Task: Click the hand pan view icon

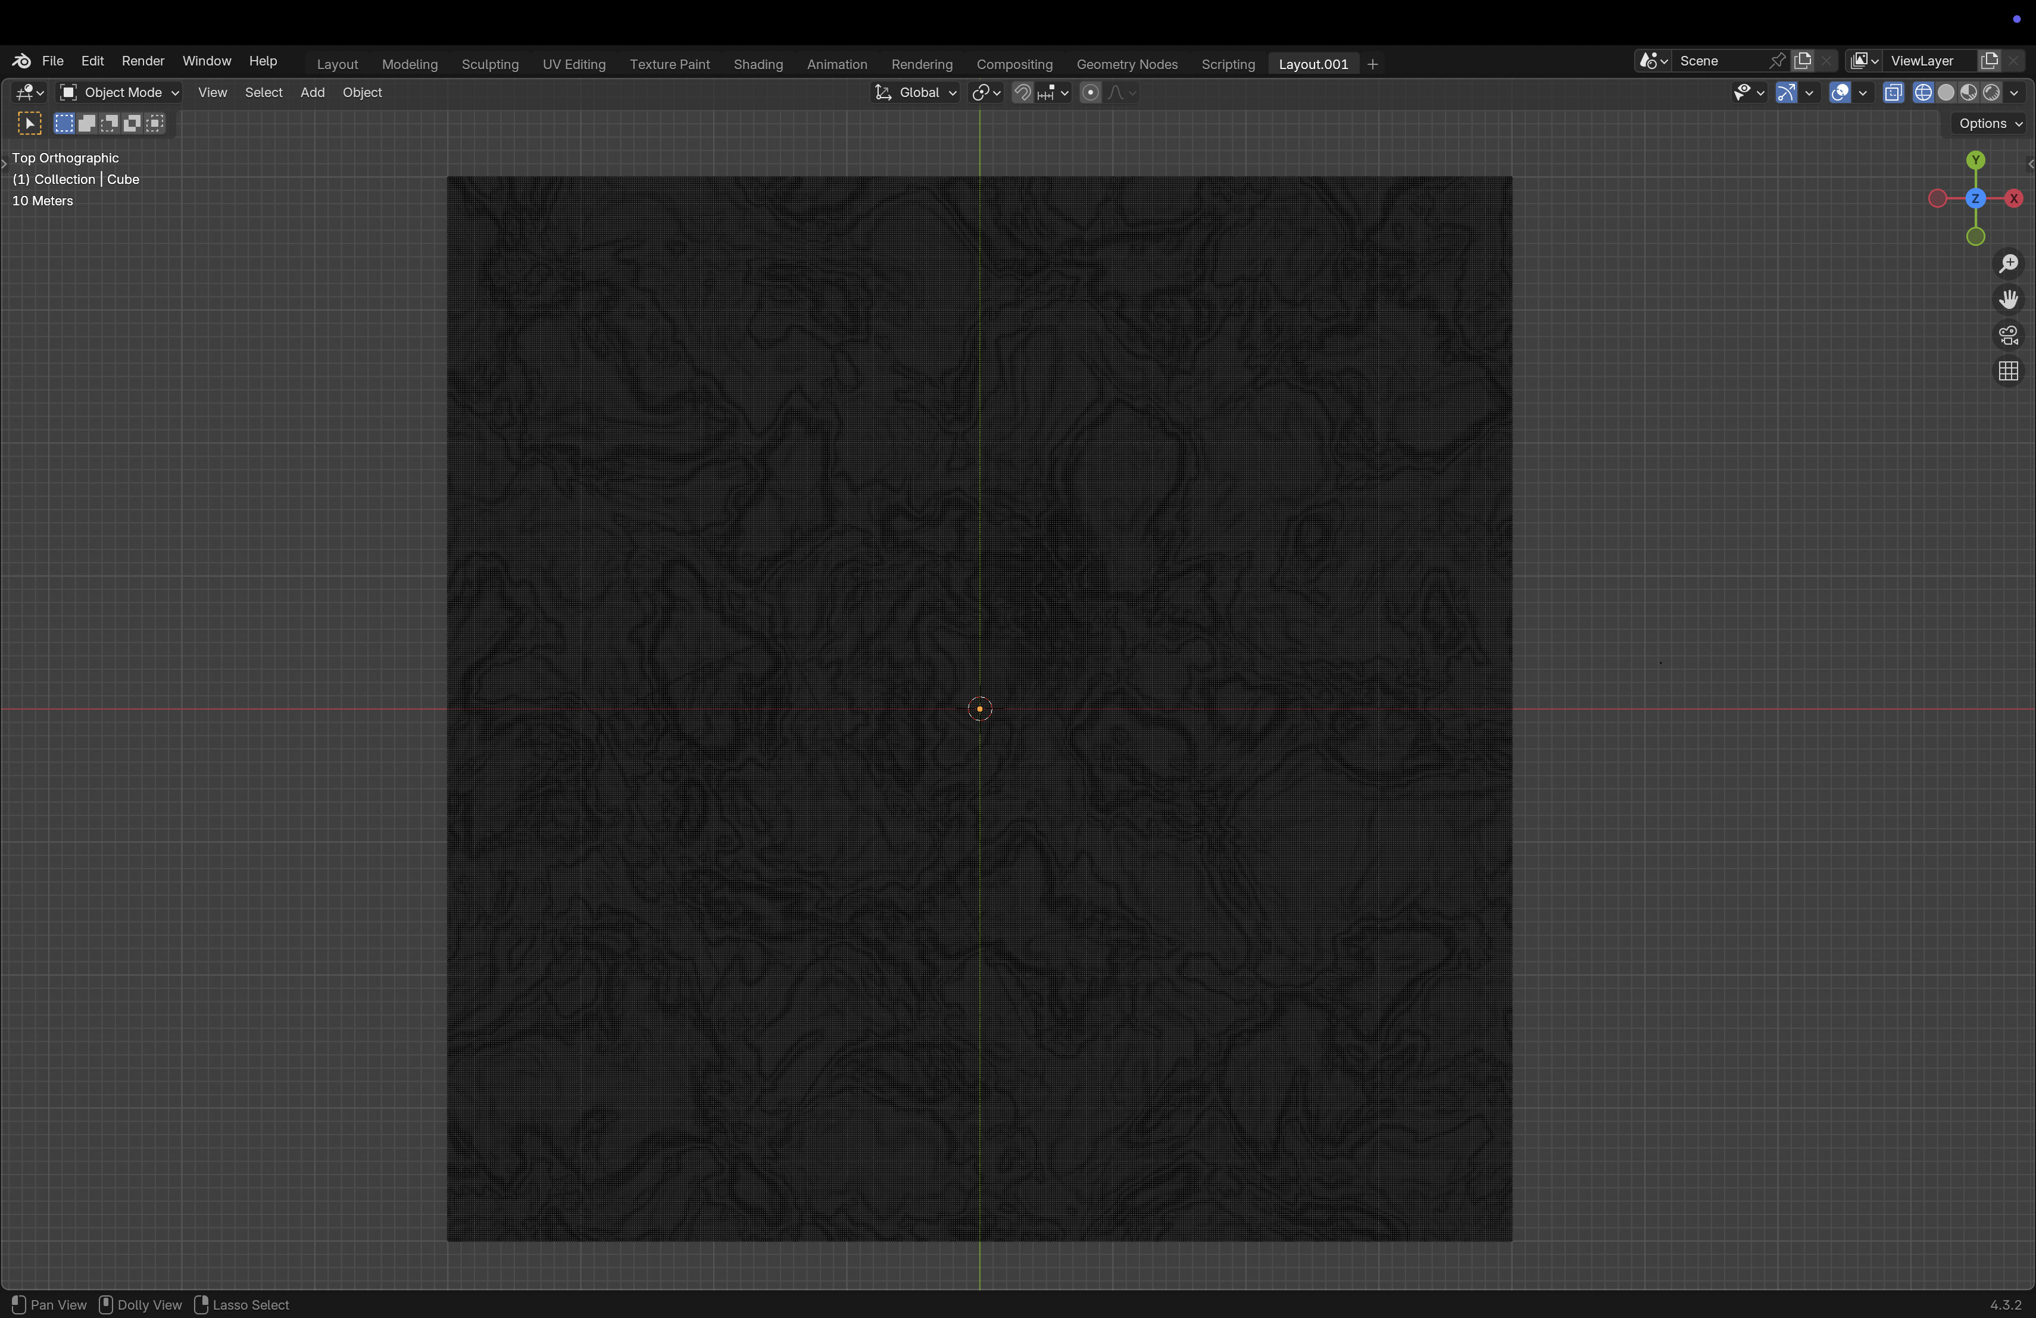Action: (x=2008, y=299)
